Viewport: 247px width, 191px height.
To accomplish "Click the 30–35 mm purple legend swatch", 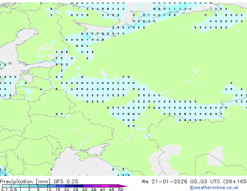I will (88, 186).
